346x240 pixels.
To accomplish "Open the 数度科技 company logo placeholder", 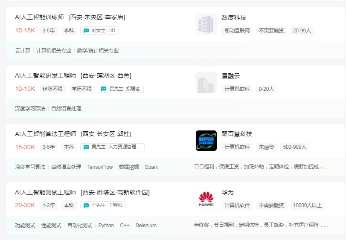I will tap(206, 24).
